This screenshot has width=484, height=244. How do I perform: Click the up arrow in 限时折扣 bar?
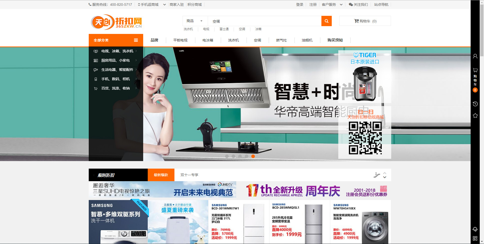click(x=385, y=173)
